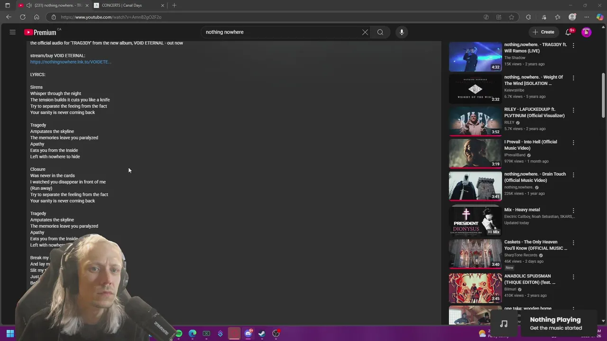Screen dimensions: 607x341
Task: Open options for Weight Of The Wind video
Action: click(573, 78)
